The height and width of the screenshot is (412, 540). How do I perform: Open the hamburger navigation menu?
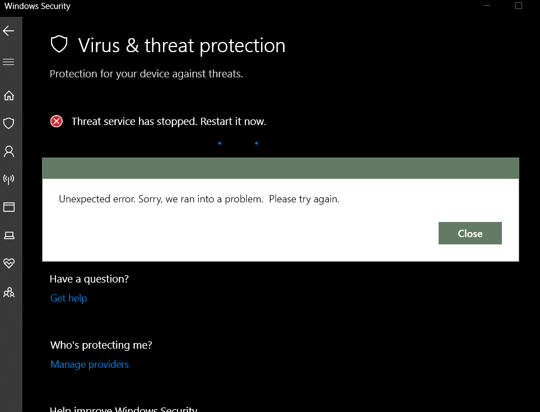tap(9, 62)
